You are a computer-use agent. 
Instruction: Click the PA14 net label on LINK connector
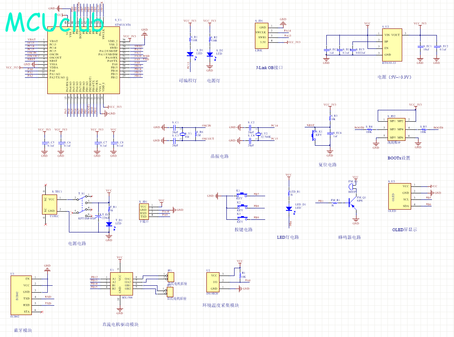(287, 31)
